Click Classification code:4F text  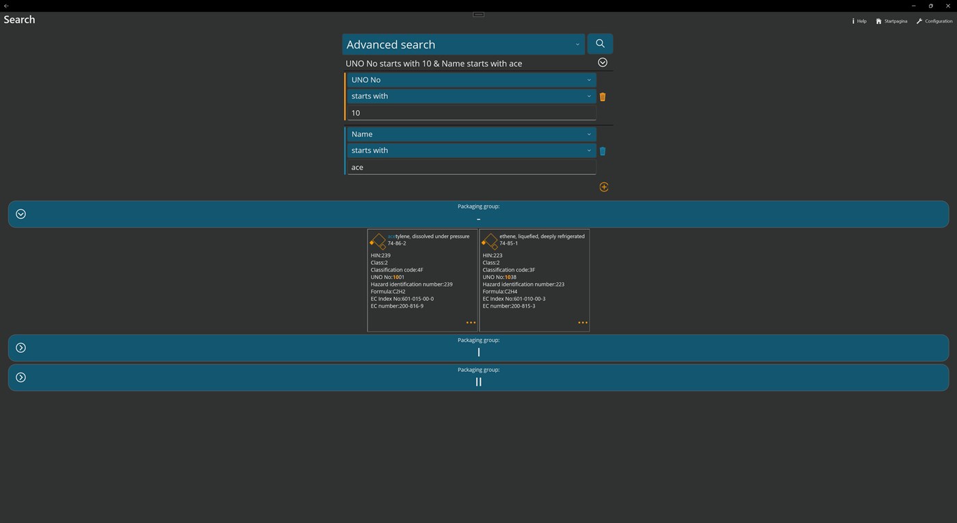coord(397,270)
